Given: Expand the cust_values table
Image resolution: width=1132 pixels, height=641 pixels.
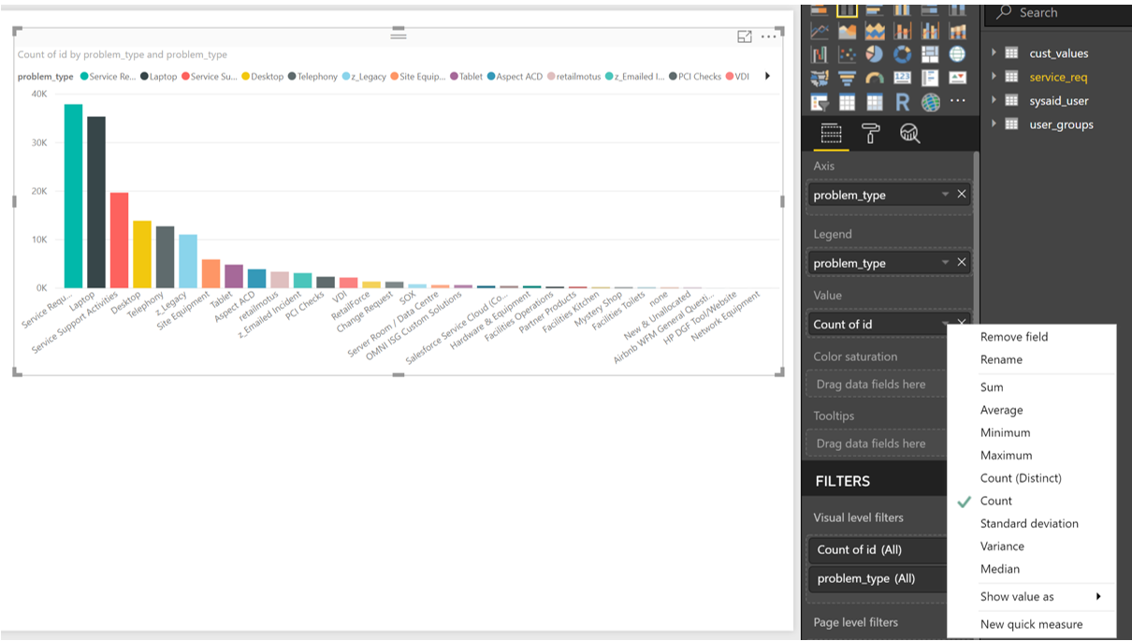Looking at the screenshot, I should [994, 53].
